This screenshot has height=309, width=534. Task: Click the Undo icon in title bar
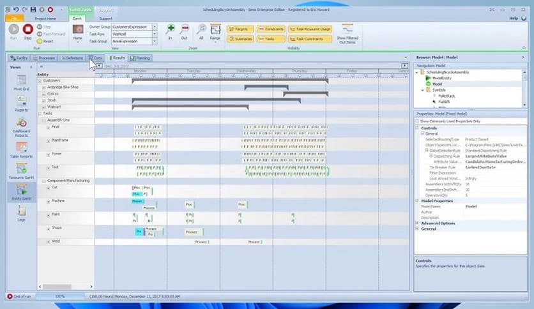16,10
